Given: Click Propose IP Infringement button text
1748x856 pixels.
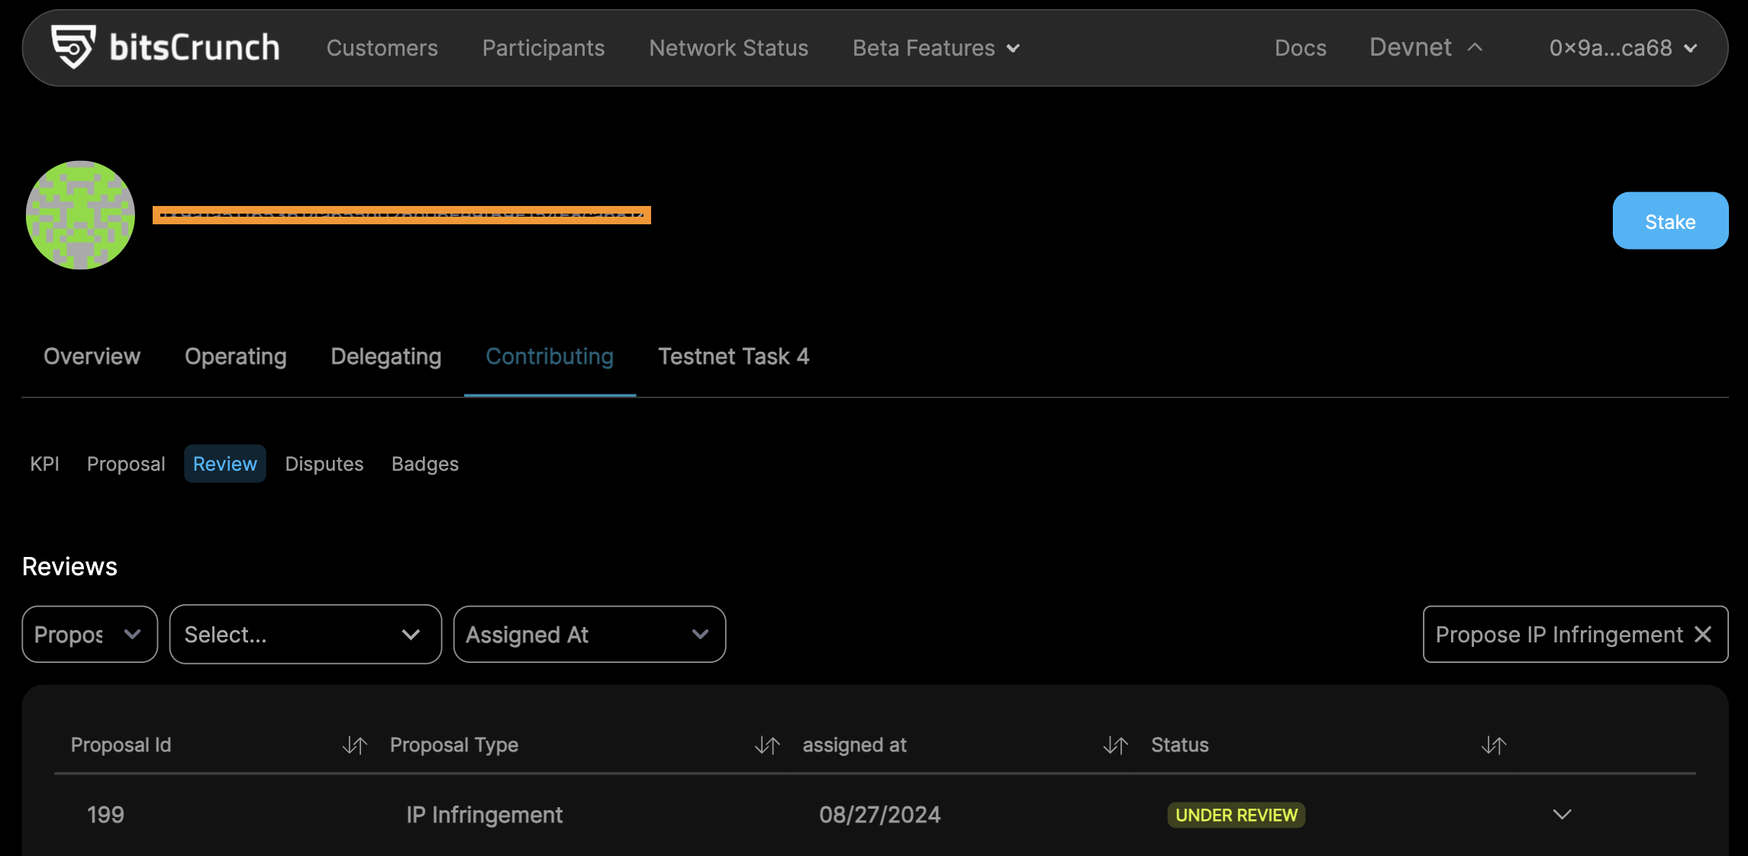Looking at the screenshot, I should (1559, 635).
